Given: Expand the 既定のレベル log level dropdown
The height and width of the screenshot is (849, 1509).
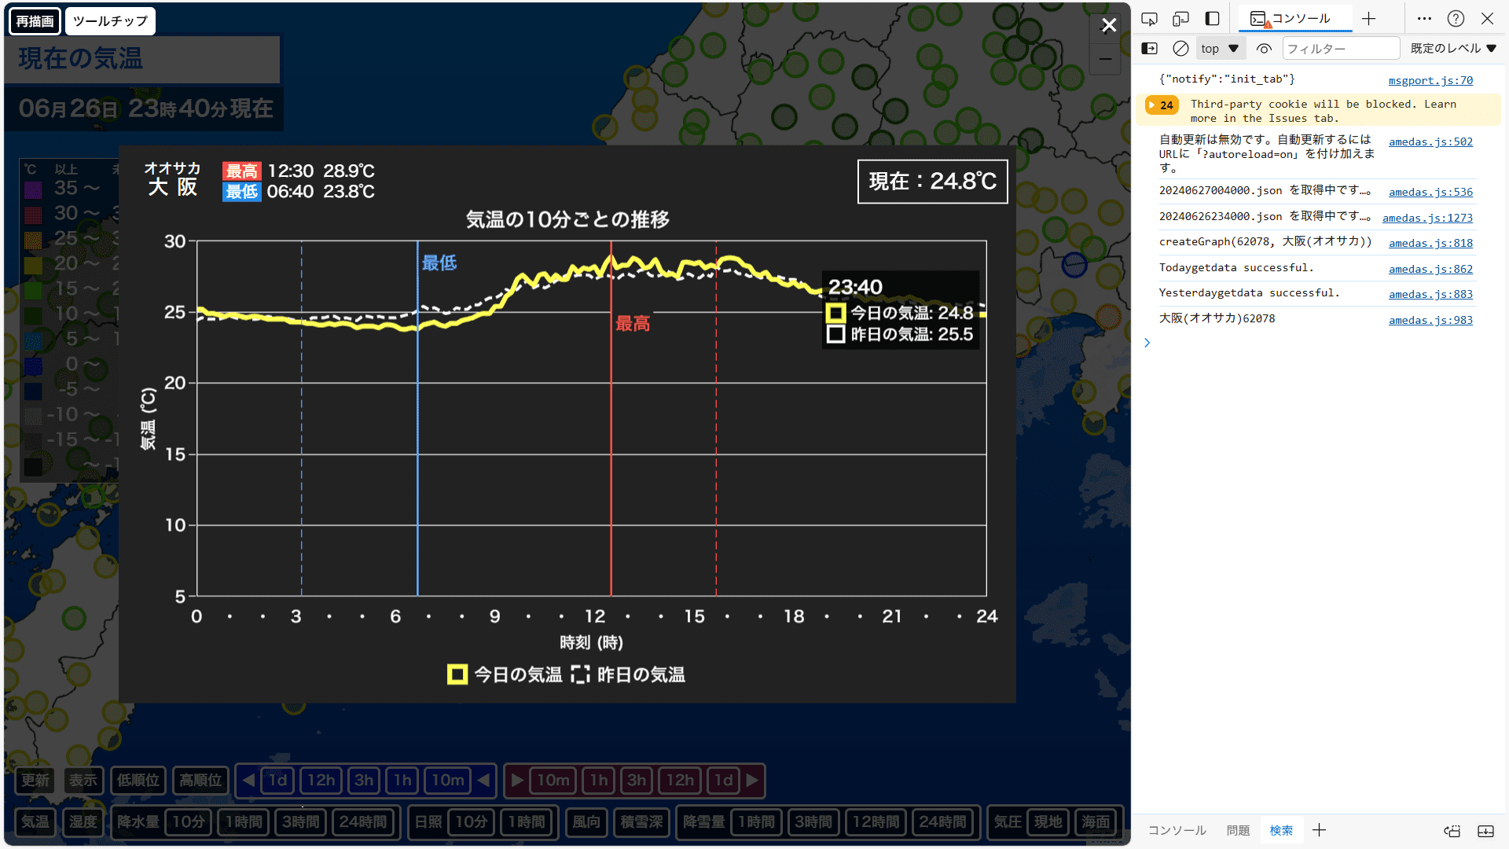Looking at the screenshot, I should pyautogui.click(x=1452, y=49).
